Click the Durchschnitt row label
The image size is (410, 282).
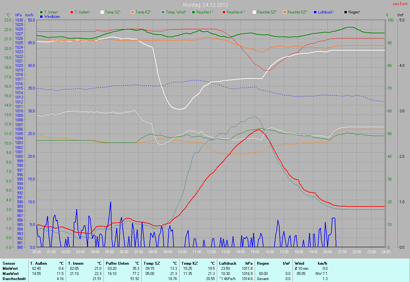pos(14,279)
